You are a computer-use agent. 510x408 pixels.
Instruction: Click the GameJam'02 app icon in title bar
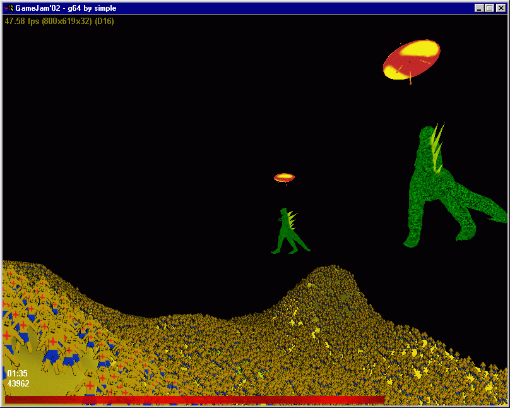coord(9,8)
